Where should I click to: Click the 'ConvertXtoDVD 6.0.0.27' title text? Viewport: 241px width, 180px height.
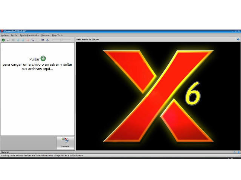coord(15,31)
